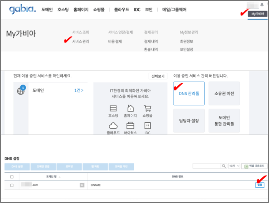
Task: Click the 서비스 조회 heading
Action: coord(80,32)
